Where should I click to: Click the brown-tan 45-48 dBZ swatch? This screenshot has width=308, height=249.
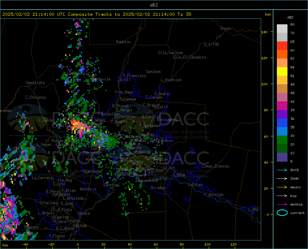click(x=282, y=89)
